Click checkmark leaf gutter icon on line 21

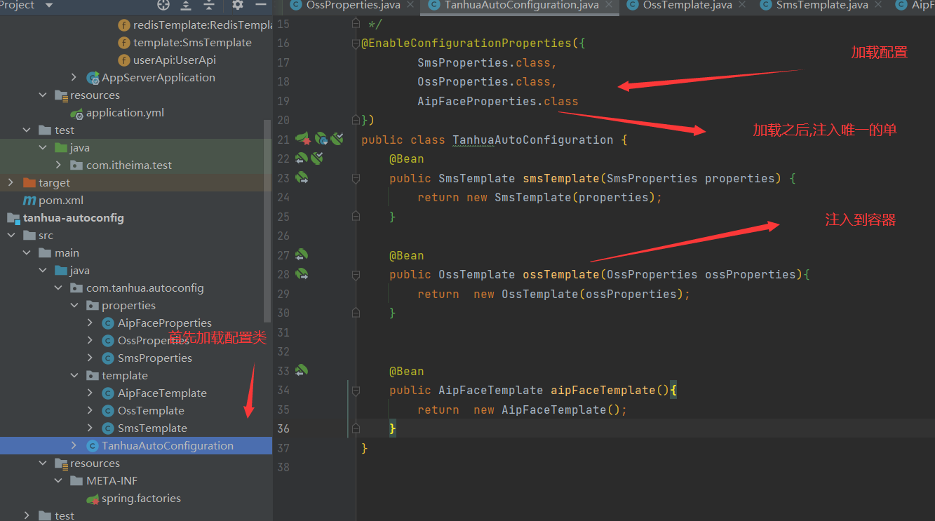tap(337, 139)
